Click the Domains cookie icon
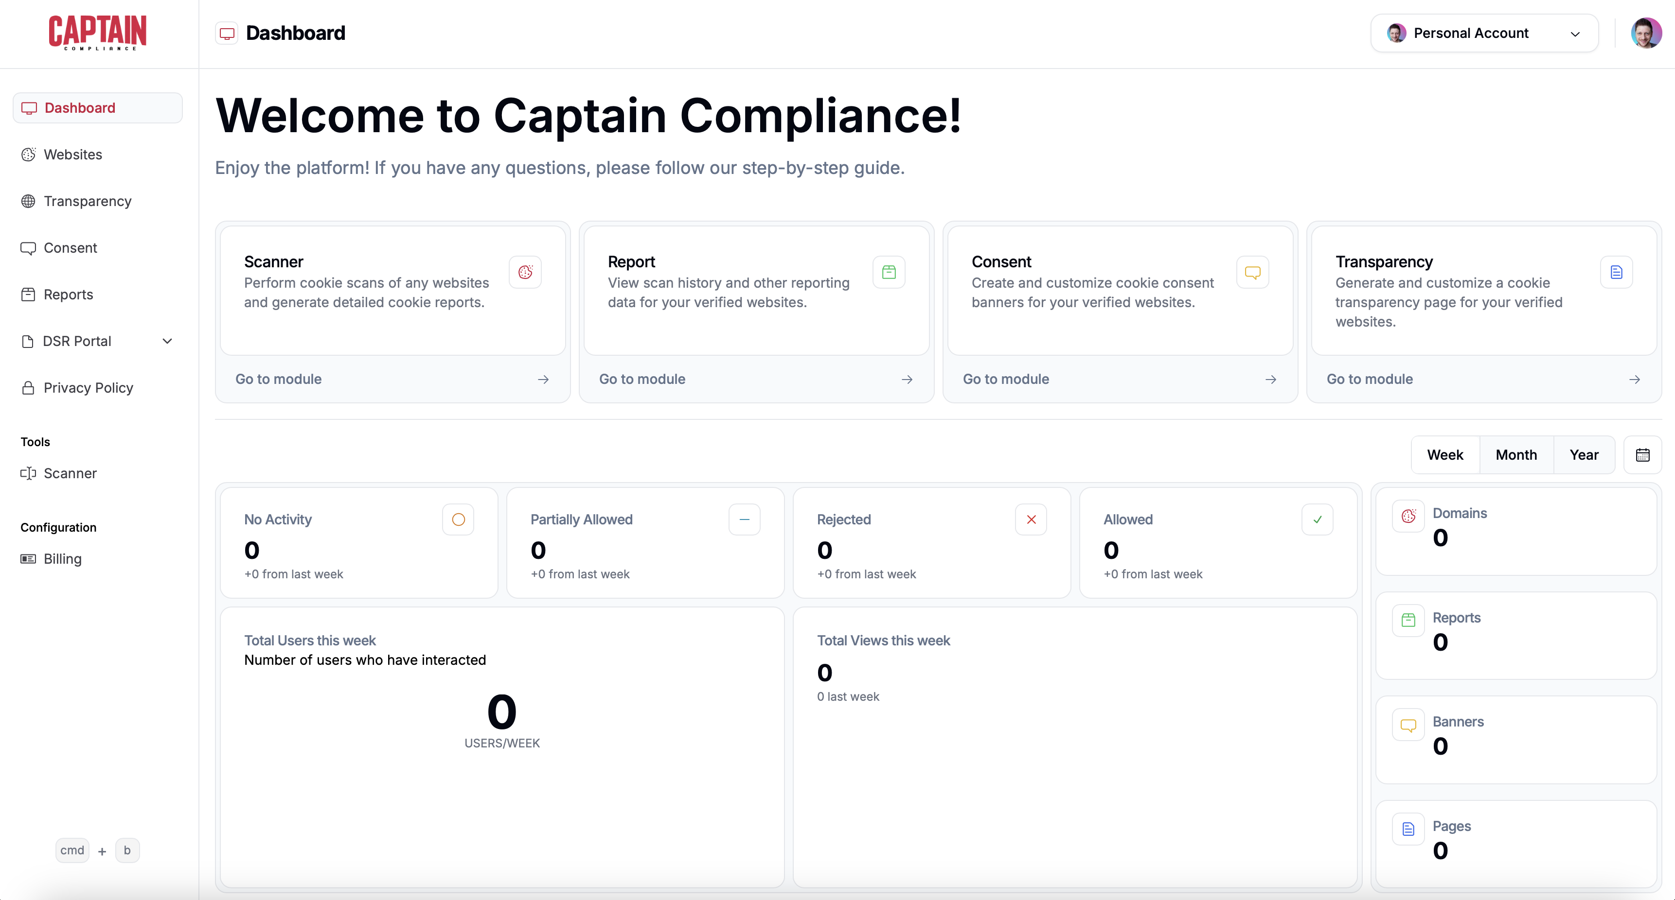The width and height of the screenshot is (1675, 900). coord(1408,516)
